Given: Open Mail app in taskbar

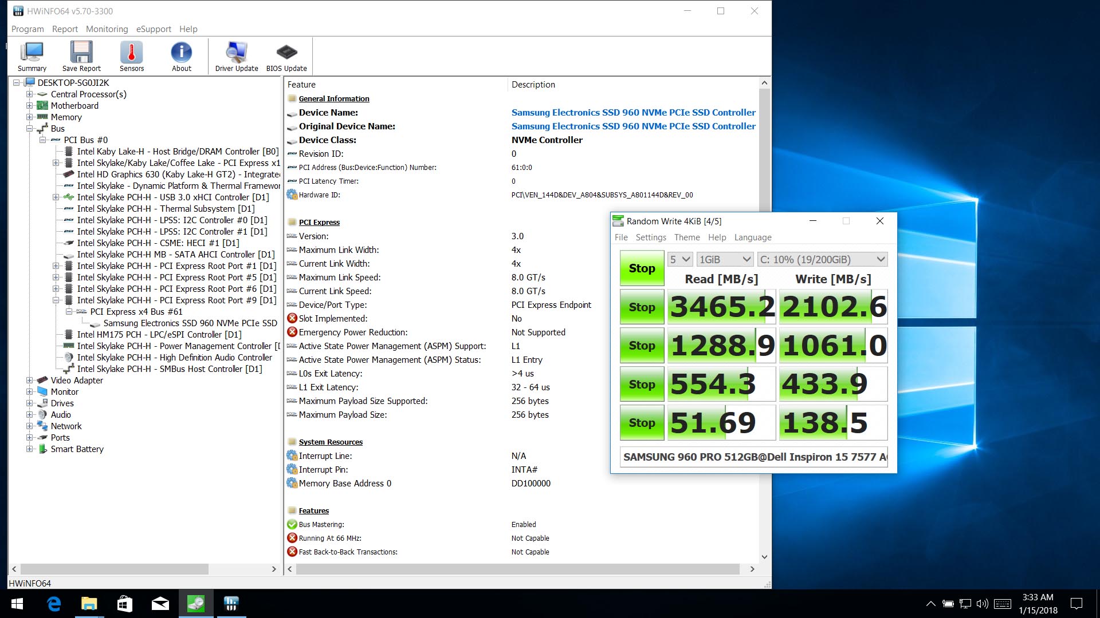Looking at the screenshot, I should pos(160,604).
